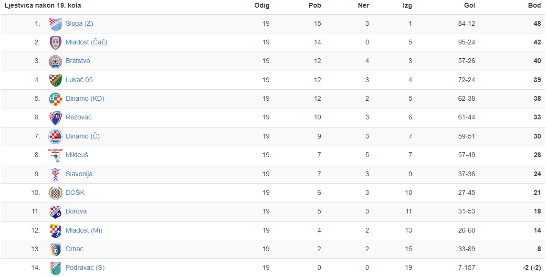Screen dimensions: 547x277
Task: Click the Sloga (Z) club crest
Action: (55, 24)
